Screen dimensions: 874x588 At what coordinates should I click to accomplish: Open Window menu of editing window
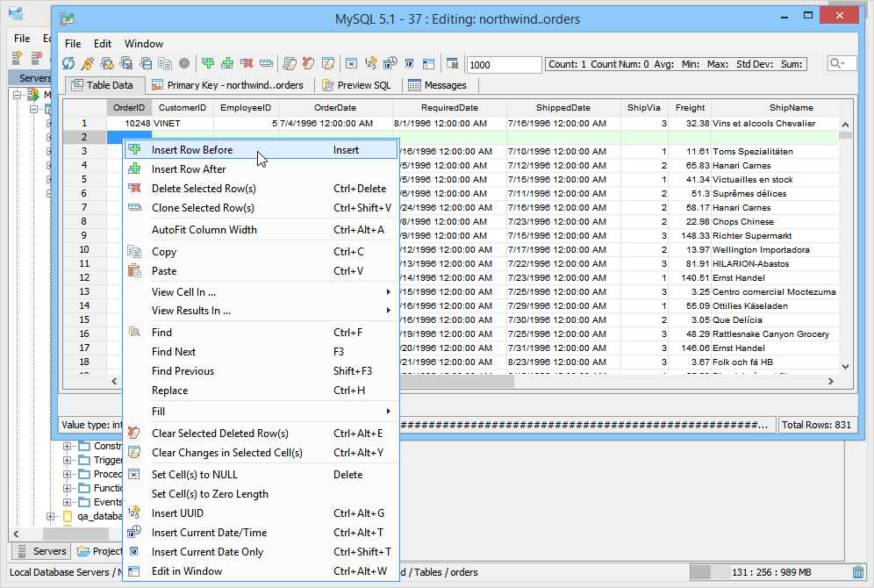(144, 44)
